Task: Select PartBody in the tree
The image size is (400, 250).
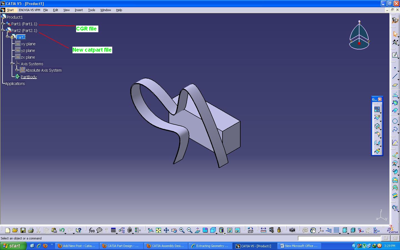Action: pos(29,77)
